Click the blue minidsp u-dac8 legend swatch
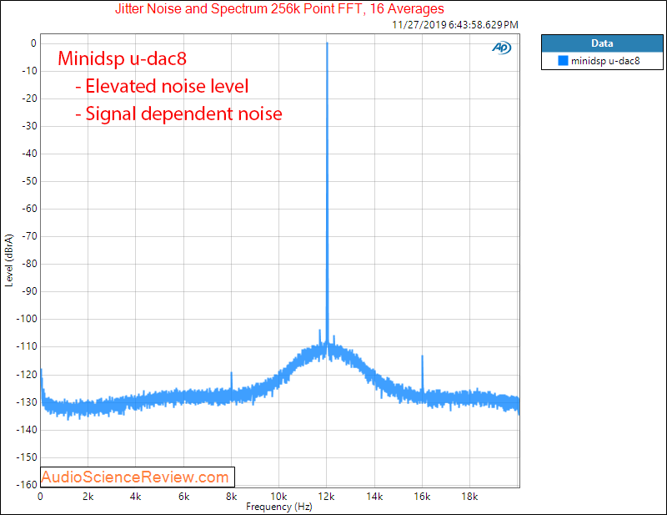This screenshot has width=667, height=515. click(563, 60)
